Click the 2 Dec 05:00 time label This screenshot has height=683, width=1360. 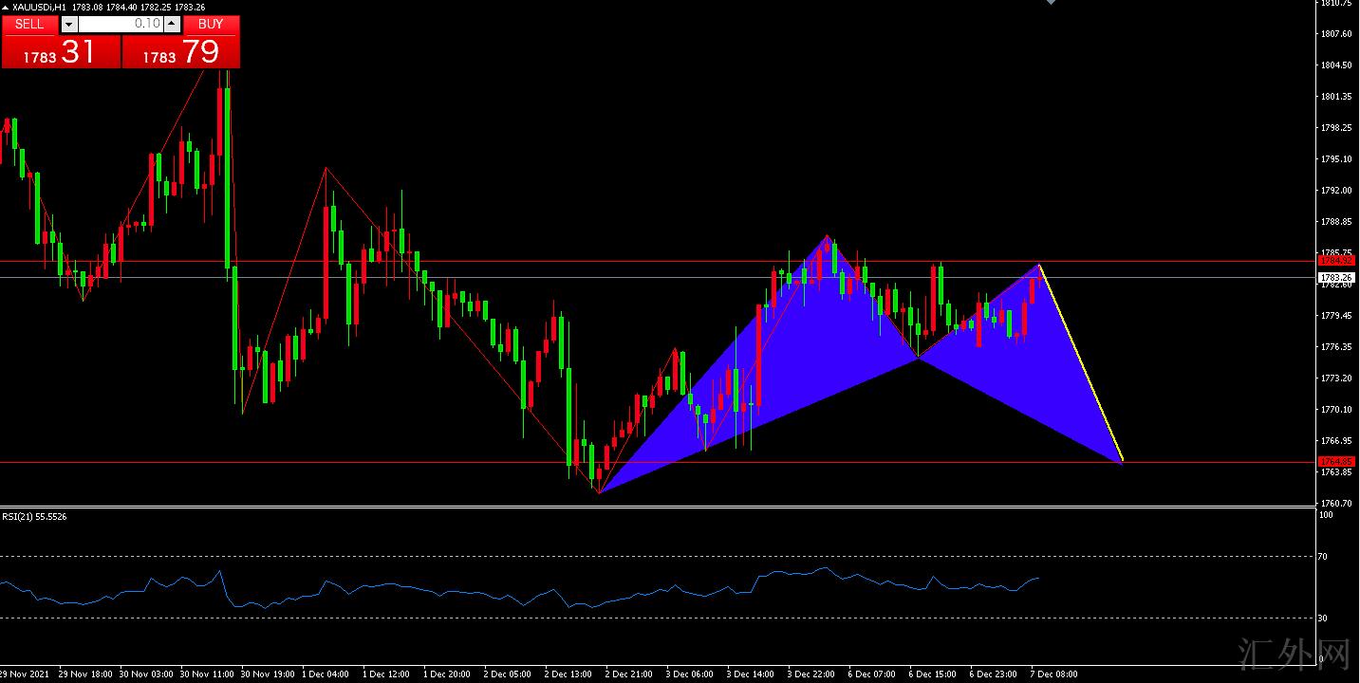pyautogui.click(x=510, y=674)
